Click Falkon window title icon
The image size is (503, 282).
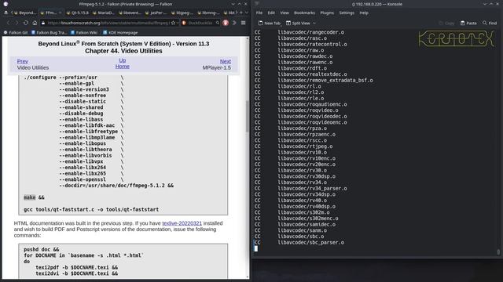click(6, 4)
